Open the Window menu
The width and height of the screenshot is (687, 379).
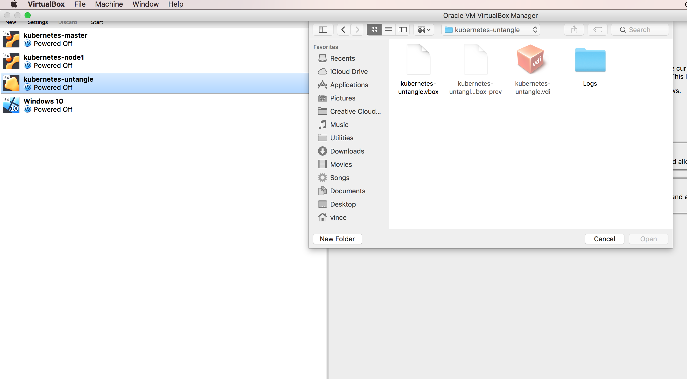pos(145,4)
